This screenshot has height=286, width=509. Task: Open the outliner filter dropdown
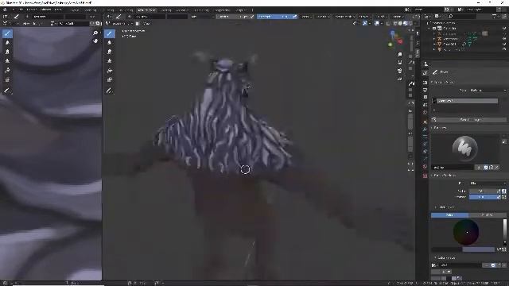[496, 16]
